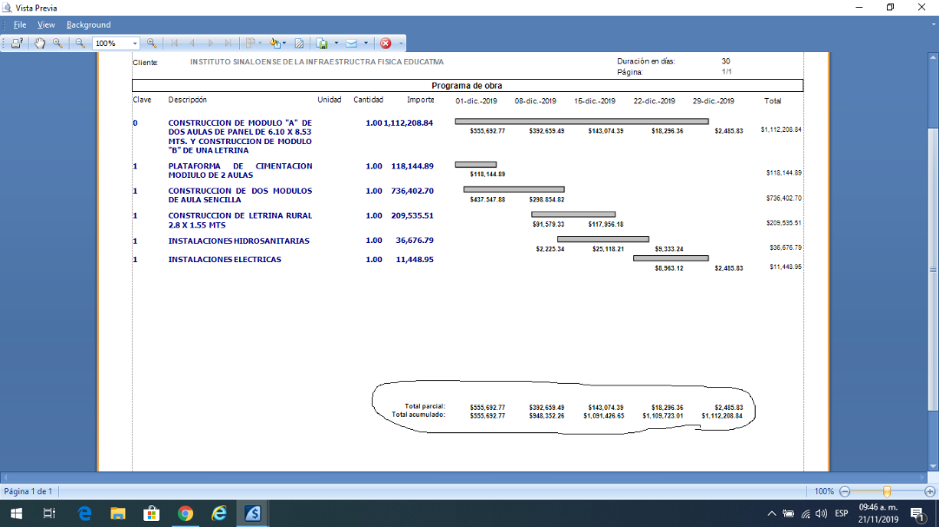Open the File menu
Image resolution: width=939 pixels, height=527 pixels.
click(20, 25)
